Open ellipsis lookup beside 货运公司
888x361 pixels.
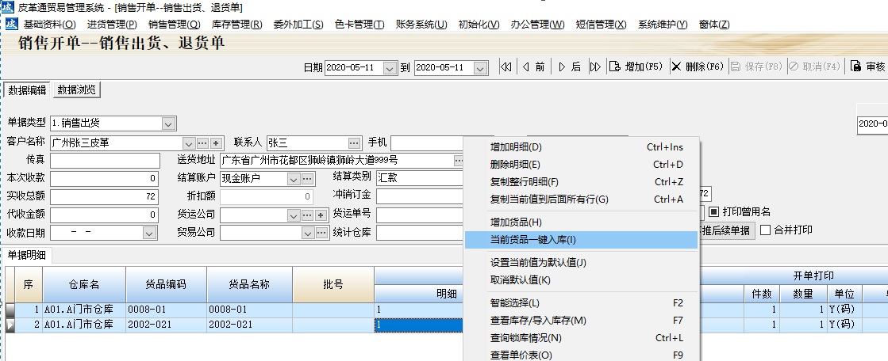[x=307, y=215]
